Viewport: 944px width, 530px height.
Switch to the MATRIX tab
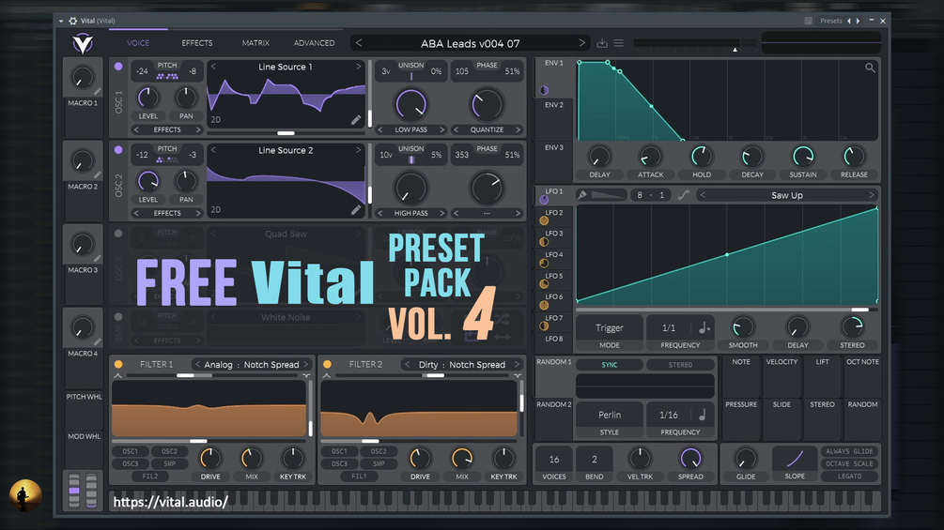tap(255, 43)
